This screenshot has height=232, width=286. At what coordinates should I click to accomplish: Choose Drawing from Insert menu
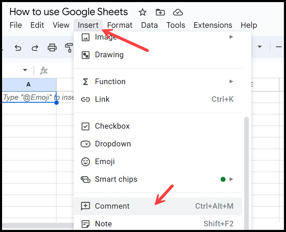[158, 55]
